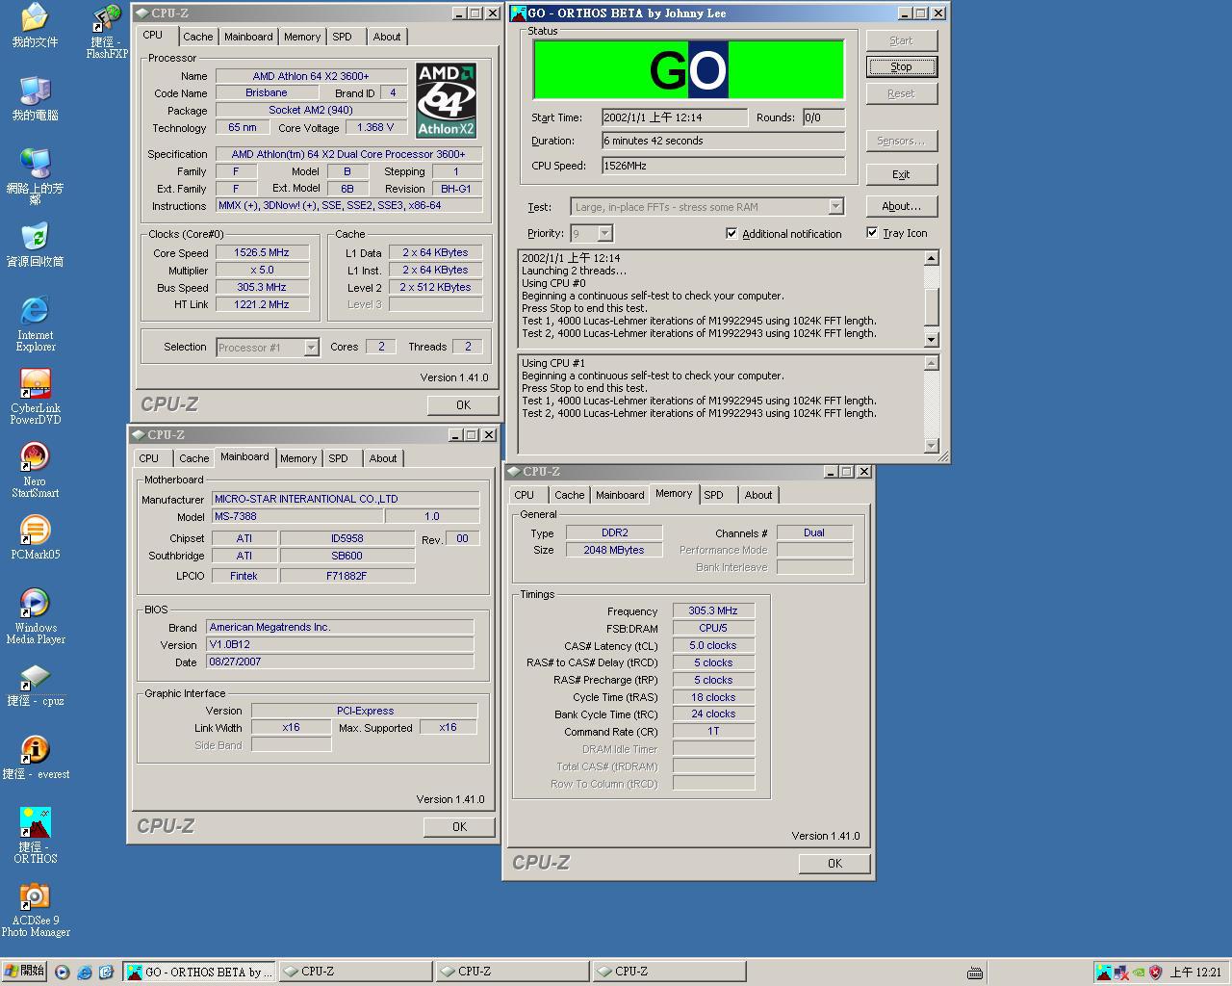The height and width of the screenshot is (986, 1232).
Task: Switch to the Memory tab in the CPU-Z Mainboard window
Action: [x=298, y=458]
